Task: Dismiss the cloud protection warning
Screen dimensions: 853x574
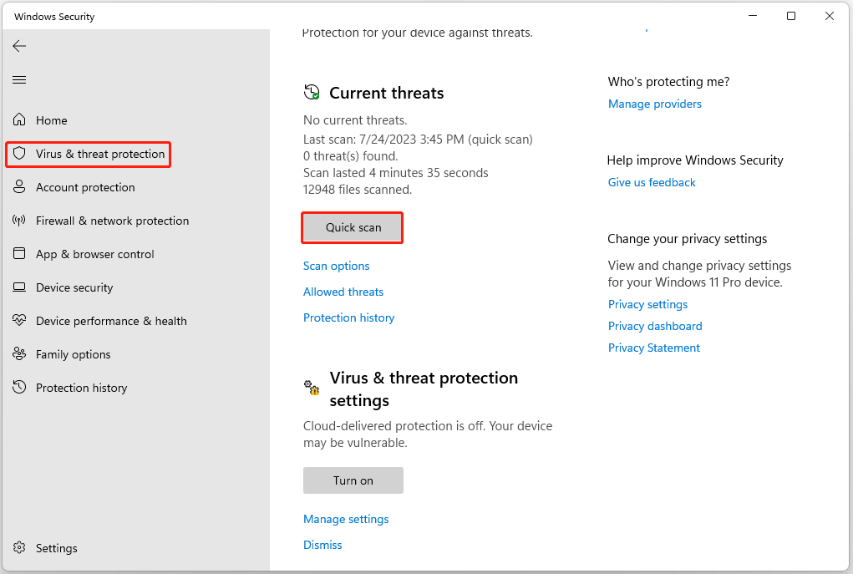Action: [322, 545]
